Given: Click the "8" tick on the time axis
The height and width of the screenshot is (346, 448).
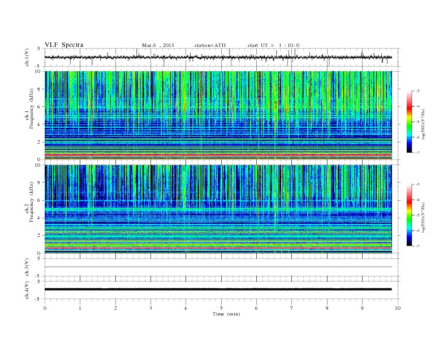Looking at the screenshot, I should tap(327, 308).
